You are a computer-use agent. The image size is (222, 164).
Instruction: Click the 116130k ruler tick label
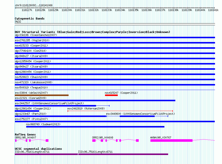click(67, 10)
